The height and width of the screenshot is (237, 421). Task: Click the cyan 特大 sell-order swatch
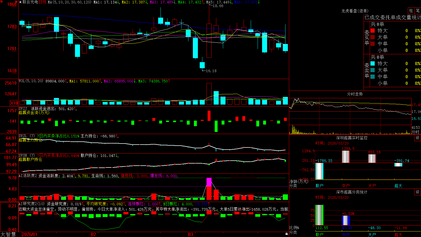373,63
